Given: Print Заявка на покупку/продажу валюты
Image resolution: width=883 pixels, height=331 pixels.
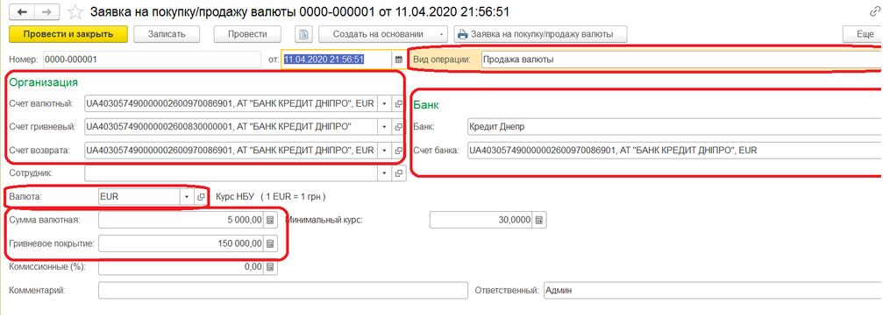Looking at the screenshot, I should coord(541,34).
